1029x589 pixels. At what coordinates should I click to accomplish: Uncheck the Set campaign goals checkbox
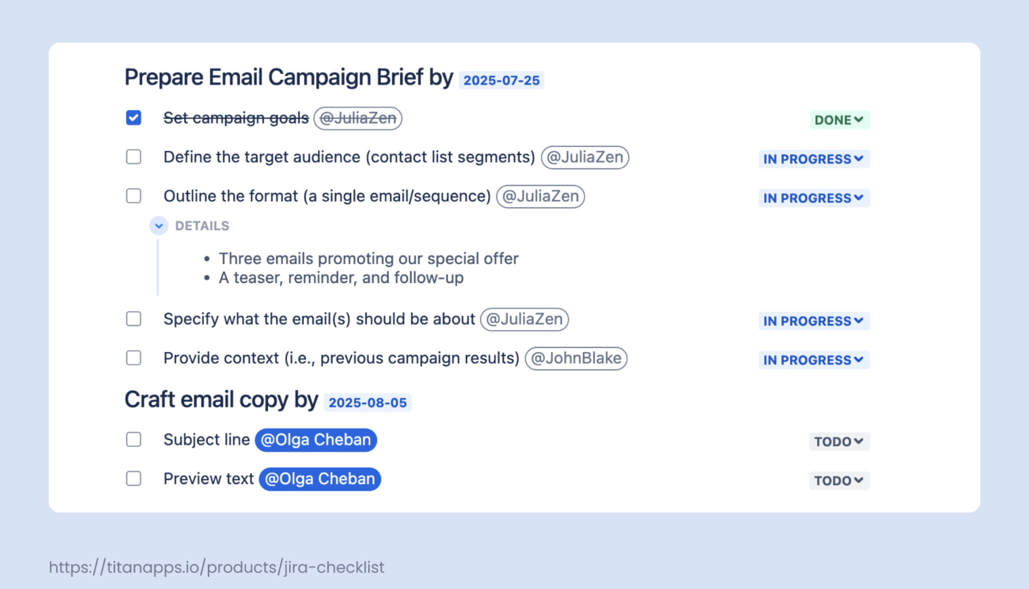tap(134, 118)
